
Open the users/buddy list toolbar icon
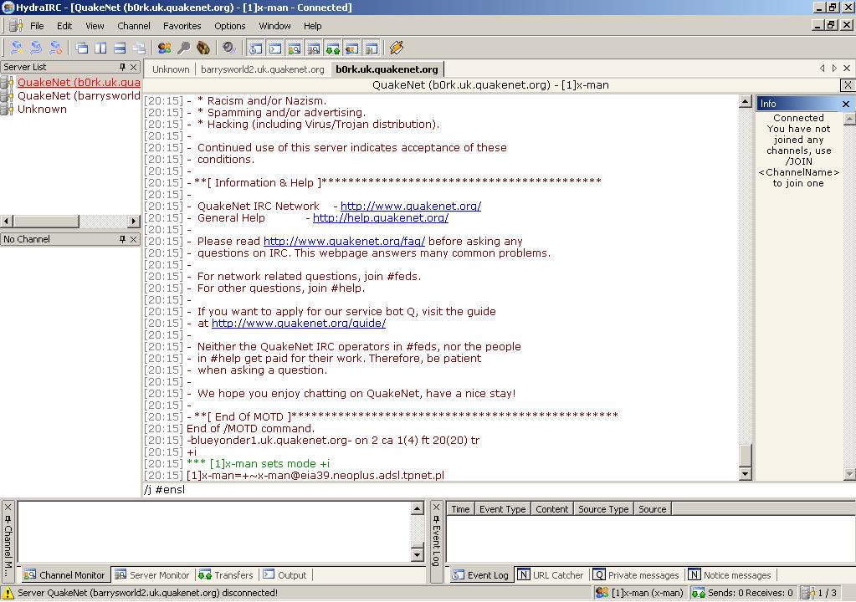(164, 48)
